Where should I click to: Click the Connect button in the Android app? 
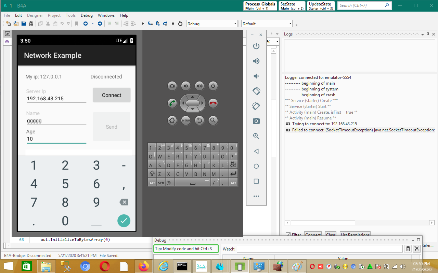112,95
